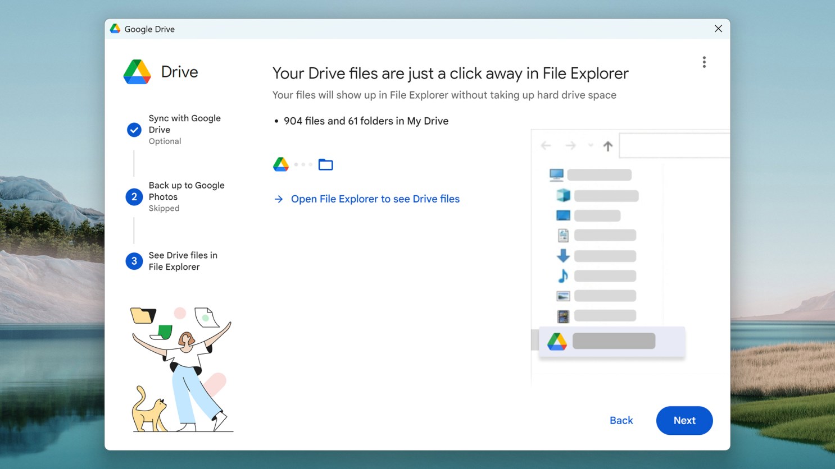Click the address bar in the Explorer preview
835x469 pixels.
[x=674, y=145]
